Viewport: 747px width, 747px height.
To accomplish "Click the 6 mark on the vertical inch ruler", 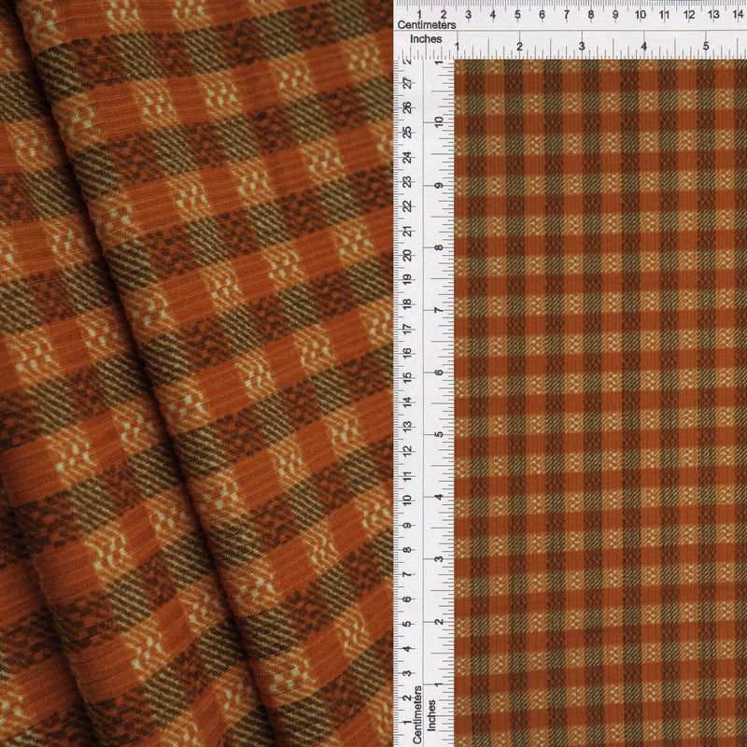I will pos(439,372).
